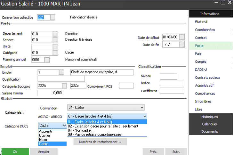Open lookup button next to Département field
The width and height of the screenshot is (233, 155).
55,34
